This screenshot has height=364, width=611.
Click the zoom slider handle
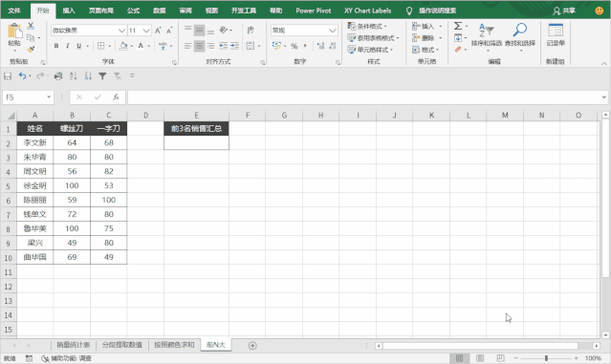tap(546, 357)
